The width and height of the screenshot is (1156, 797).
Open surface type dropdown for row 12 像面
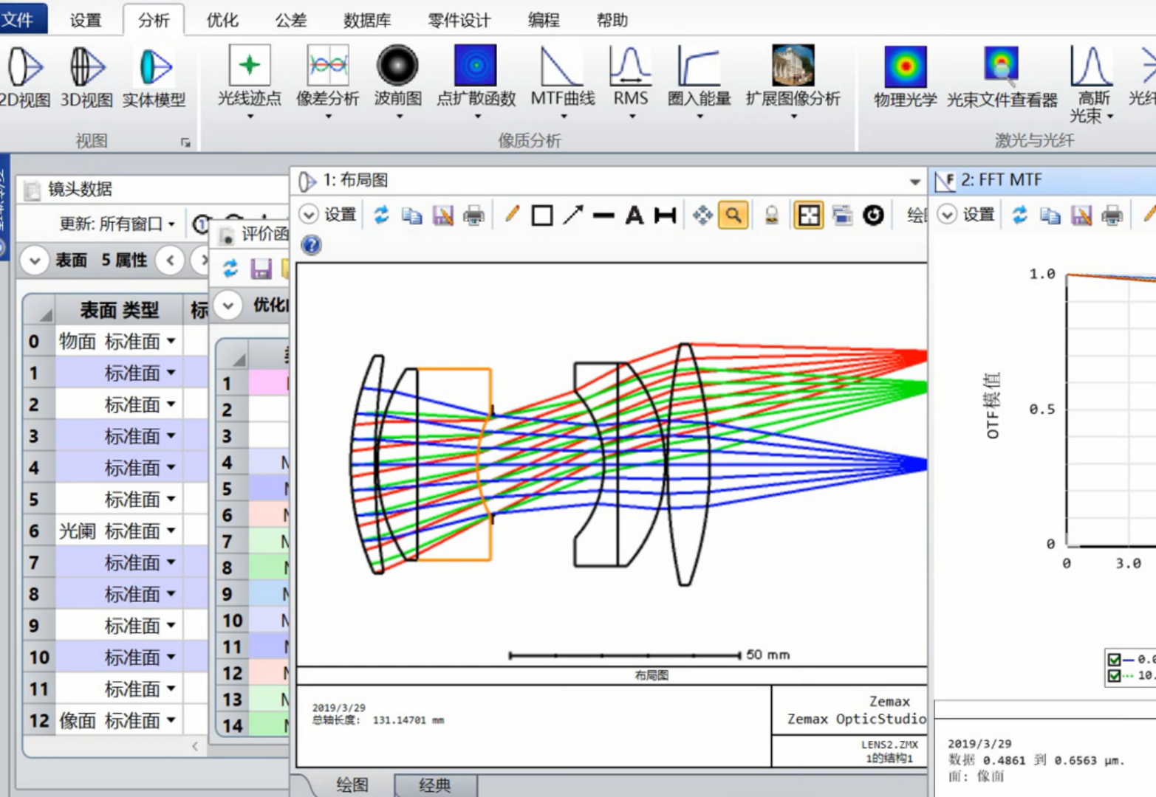click(171, 720)
